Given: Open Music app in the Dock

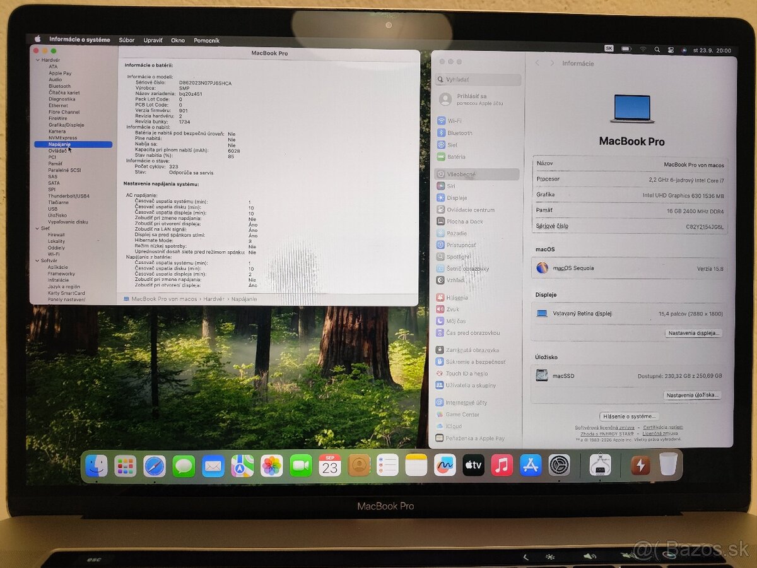Looking at the screenshot, I should tap(502, 465).
